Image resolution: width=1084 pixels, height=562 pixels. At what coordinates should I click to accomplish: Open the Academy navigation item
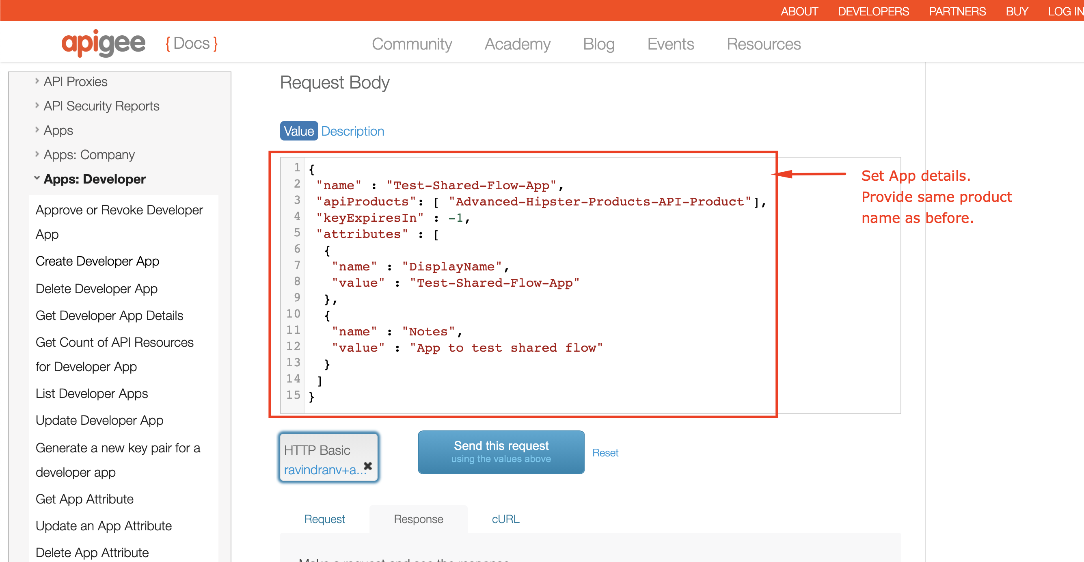pos(517,44)
